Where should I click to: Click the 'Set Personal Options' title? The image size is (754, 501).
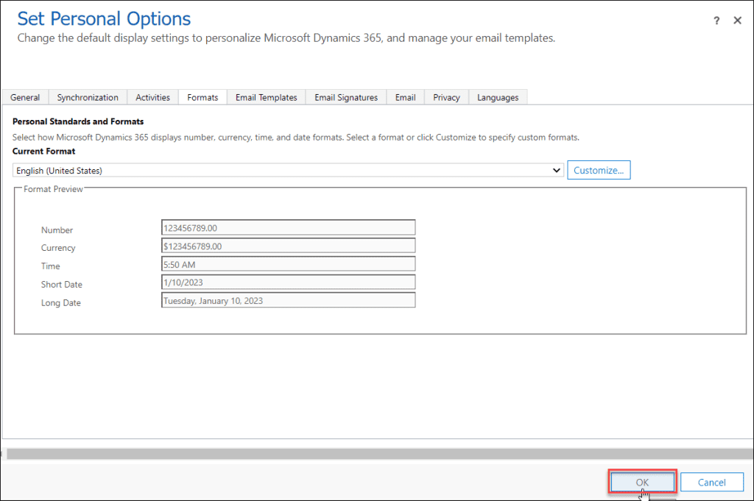tap(104, 18)
